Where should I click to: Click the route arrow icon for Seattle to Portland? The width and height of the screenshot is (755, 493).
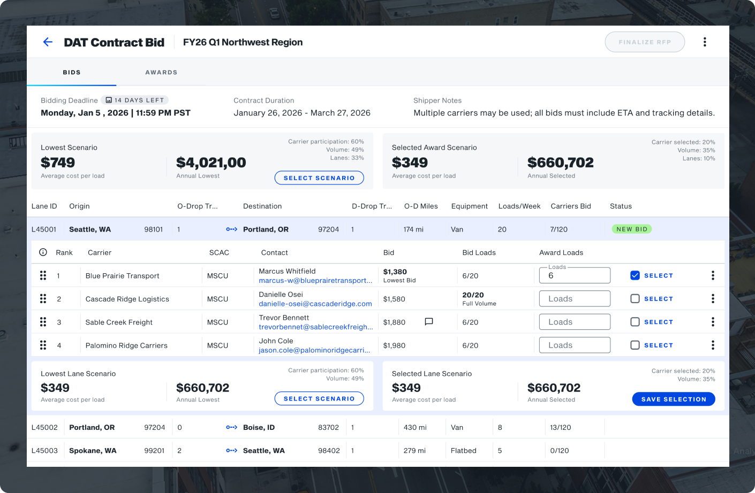point(231,229)
